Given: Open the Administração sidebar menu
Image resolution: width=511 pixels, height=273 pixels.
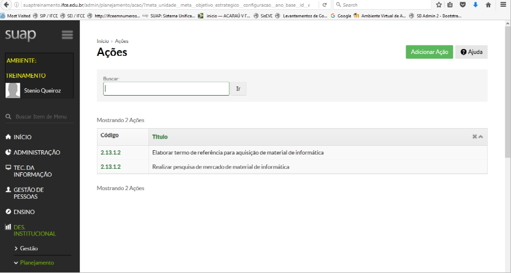Looking at the screenshot, I should 36,152.
